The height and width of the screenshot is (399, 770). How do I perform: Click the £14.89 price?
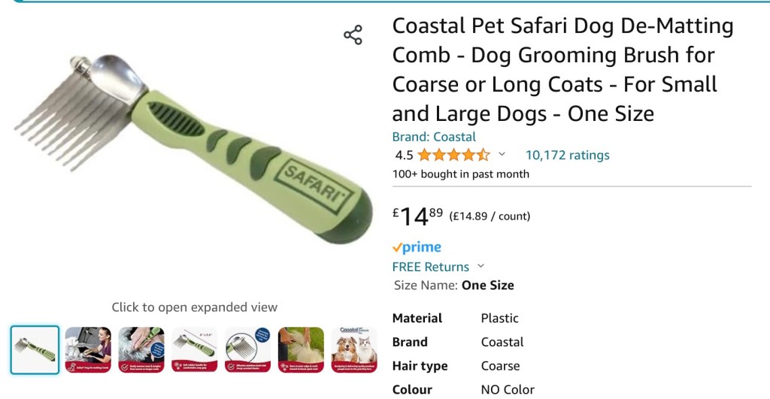click(x=418, y=216)
